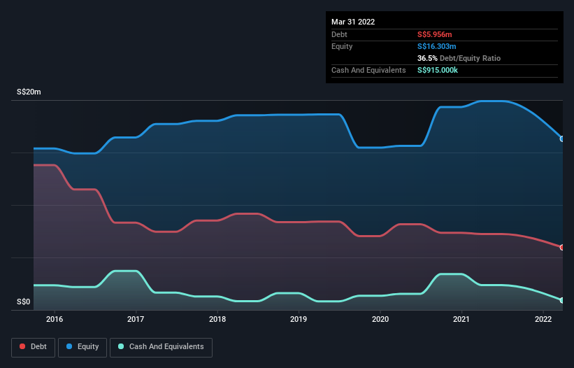Select the Equity endpoint marker on chart
Screen dimensions: 574x368
point(562,139)
